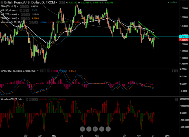Open settings for MA (50, close)
This screenshot has width=189, height=137.
tap(24, 10)
